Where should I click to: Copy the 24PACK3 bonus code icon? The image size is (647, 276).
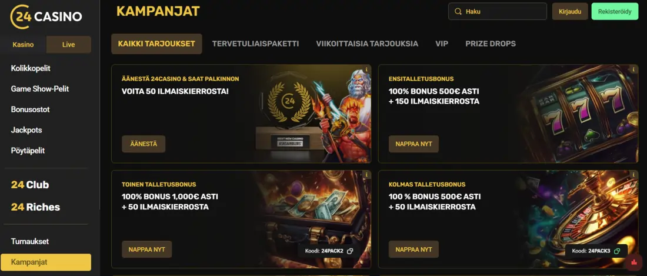[x=617, y=251]
